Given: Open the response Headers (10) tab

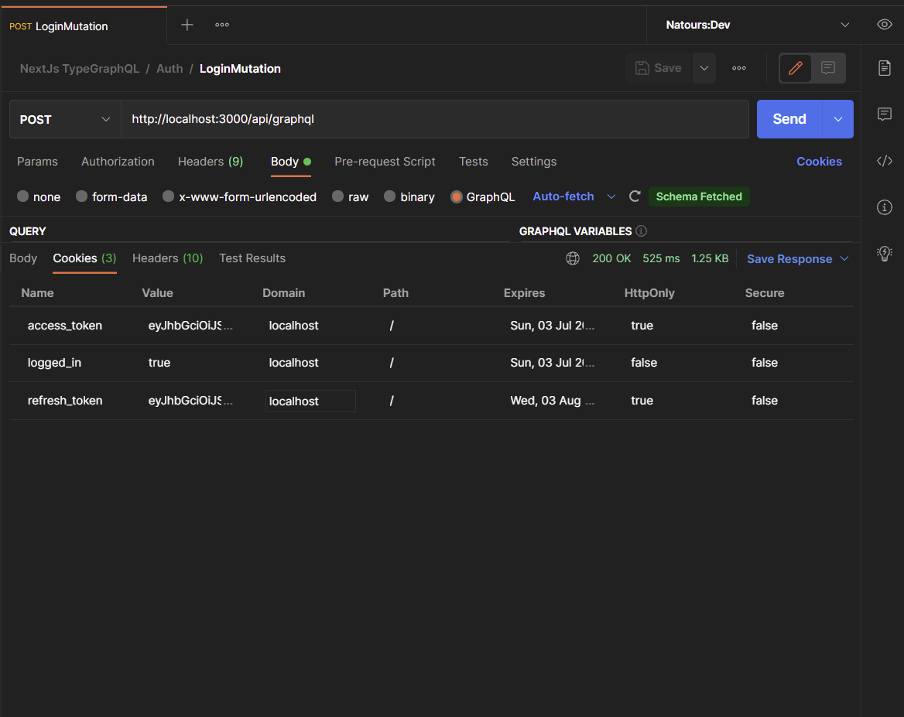Looking at the screenshot, I should pos(167,258).
